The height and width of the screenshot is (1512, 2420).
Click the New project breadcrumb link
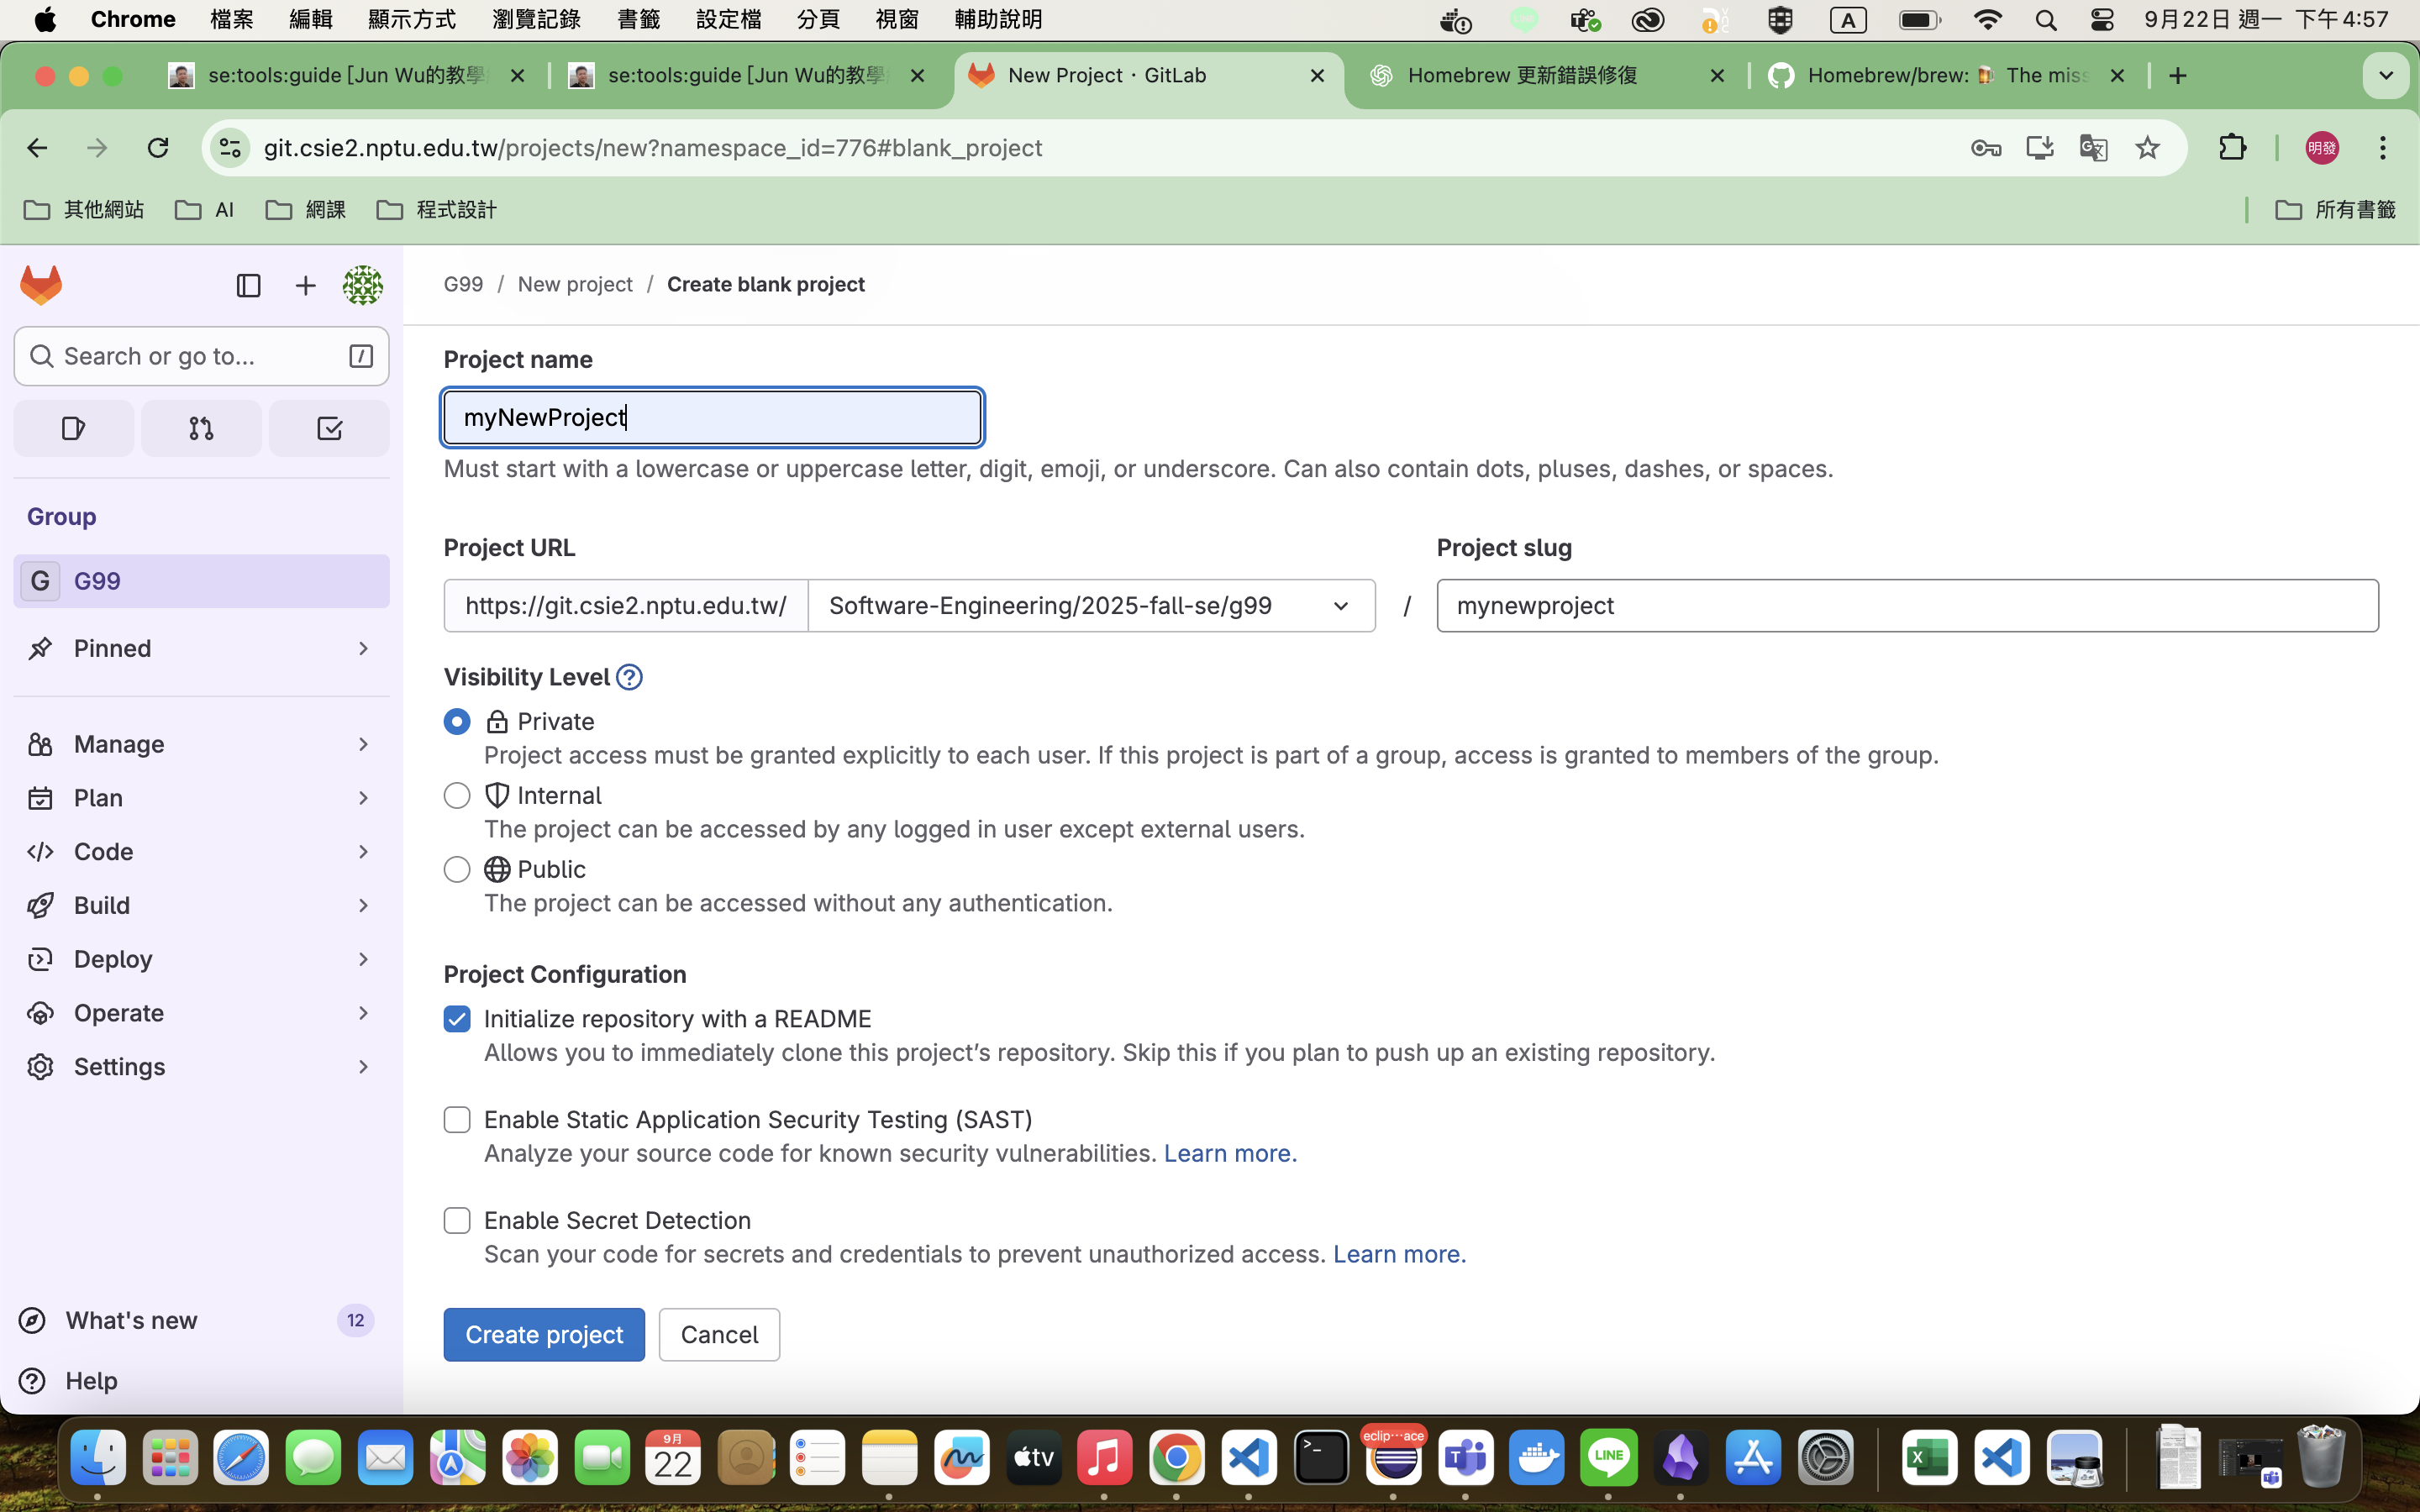click(x=575, y=284)
